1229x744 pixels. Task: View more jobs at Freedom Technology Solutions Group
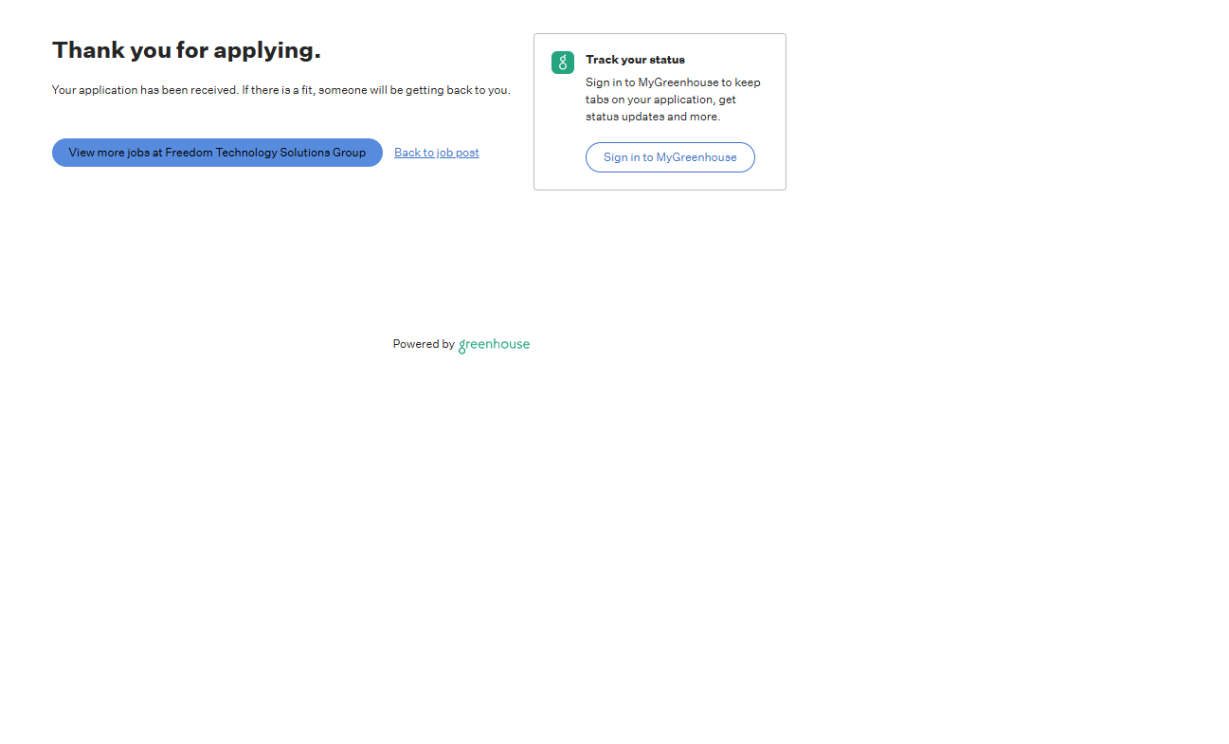click(217, 153)
